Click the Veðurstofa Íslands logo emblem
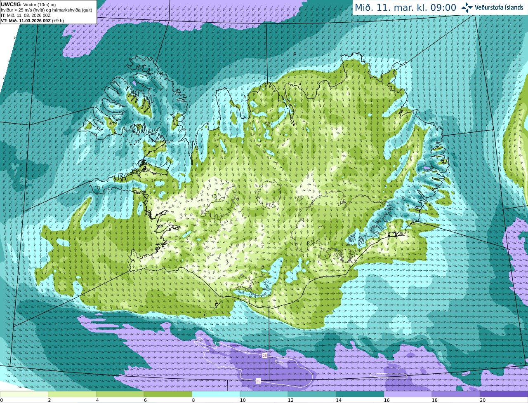This screenshot has height=403, width=528. point(467,7)
